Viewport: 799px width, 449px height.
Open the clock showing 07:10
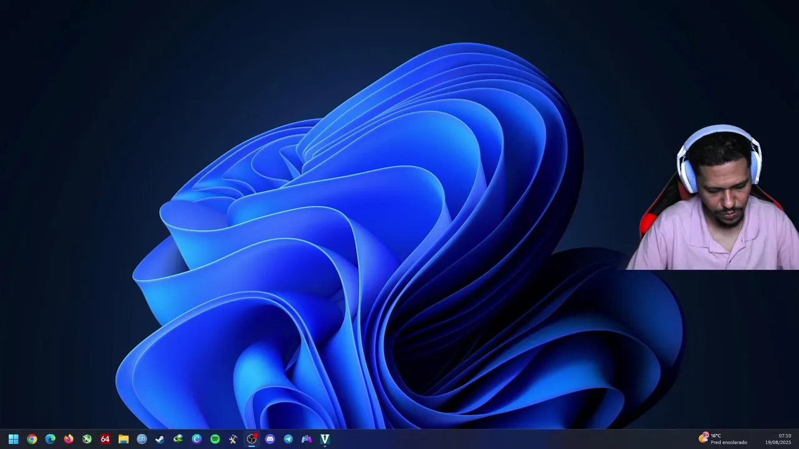785,435
